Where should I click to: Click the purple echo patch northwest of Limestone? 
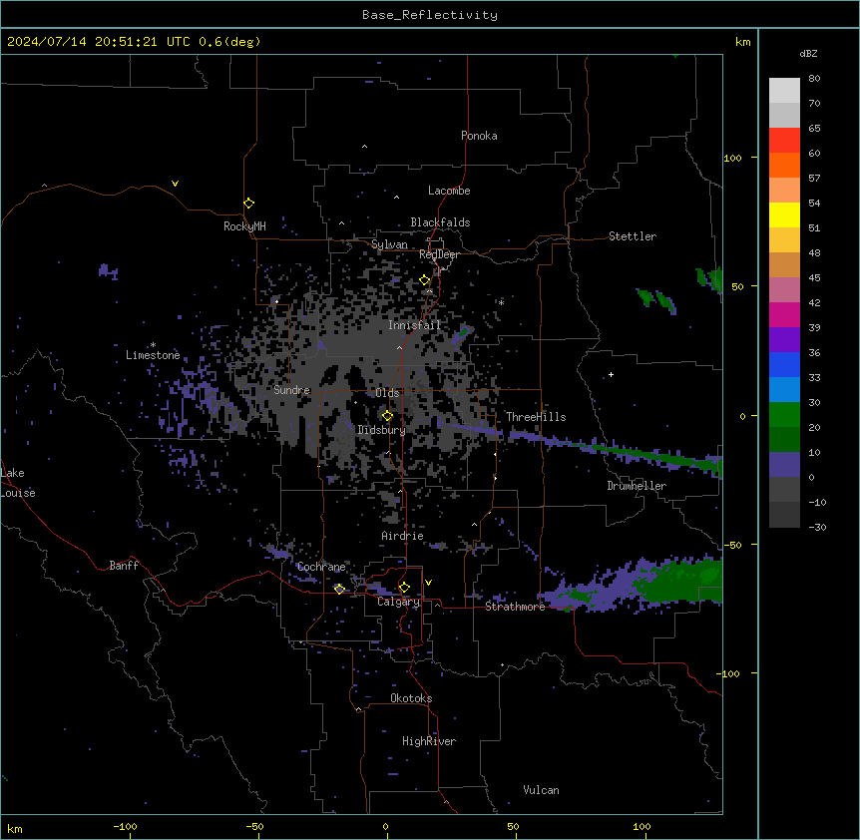tap(108, 271)
